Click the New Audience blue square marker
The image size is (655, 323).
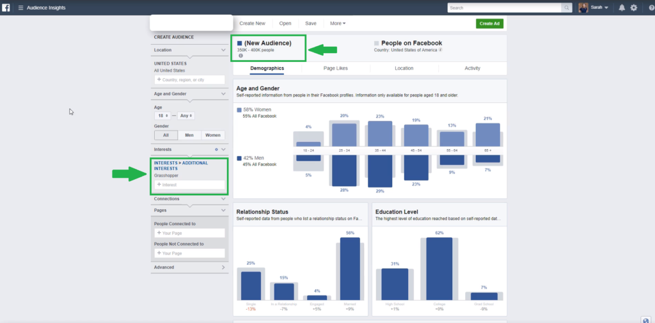[240, 43]
